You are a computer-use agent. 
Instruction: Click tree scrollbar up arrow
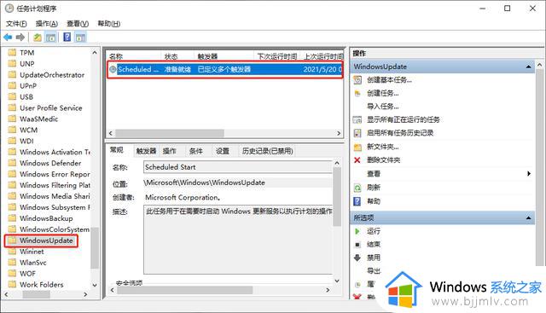[x=95, y=53]
